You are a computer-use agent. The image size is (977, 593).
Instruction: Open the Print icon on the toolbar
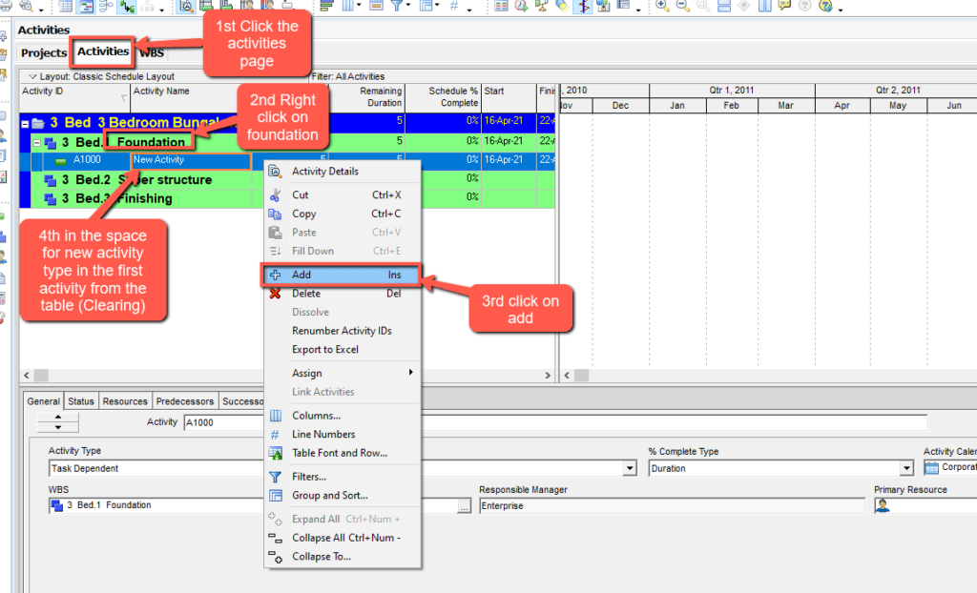[x=7, y=7]
